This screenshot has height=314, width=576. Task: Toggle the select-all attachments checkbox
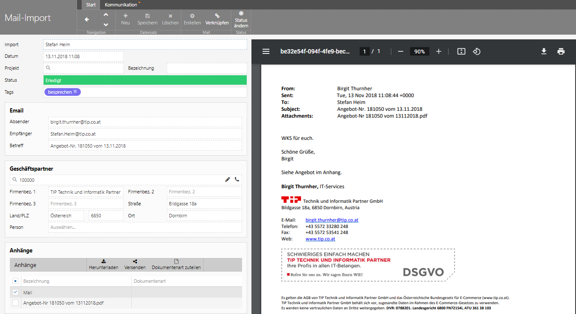pos(15,281)
